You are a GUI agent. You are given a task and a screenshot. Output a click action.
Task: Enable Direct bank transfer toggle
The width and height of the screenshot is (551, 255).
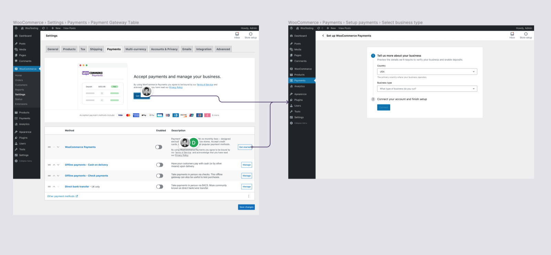coord(160,187)
